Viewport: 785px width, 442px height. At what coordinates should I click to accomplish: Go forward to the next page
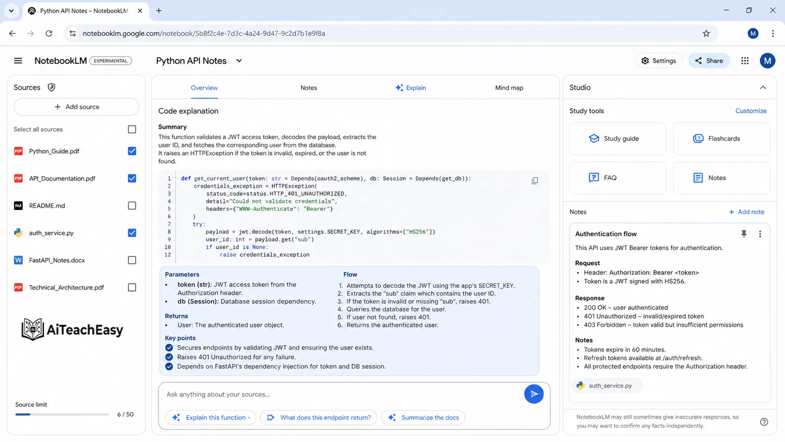[x=31, y=33]
